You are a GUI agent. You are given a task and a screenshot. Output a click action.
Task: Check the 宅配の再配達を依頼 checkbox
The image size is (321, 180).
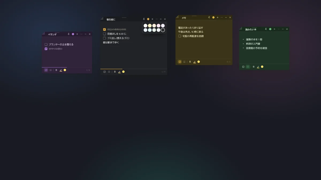180,36
